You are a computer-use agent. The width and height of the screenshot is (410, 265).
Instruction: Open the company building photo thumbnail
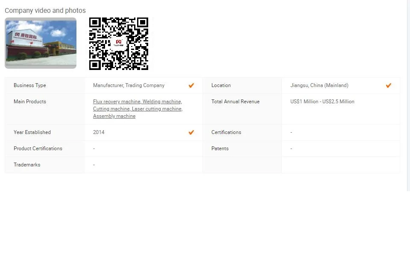point(41,43)
